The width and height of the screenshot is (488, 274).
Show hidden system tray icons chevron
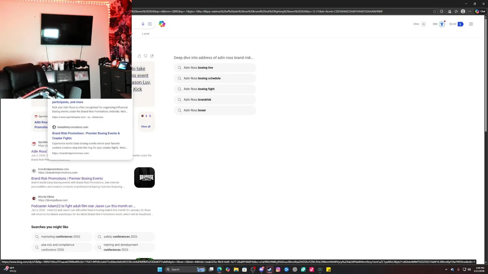pyautogui.click(x=446, y=269)
